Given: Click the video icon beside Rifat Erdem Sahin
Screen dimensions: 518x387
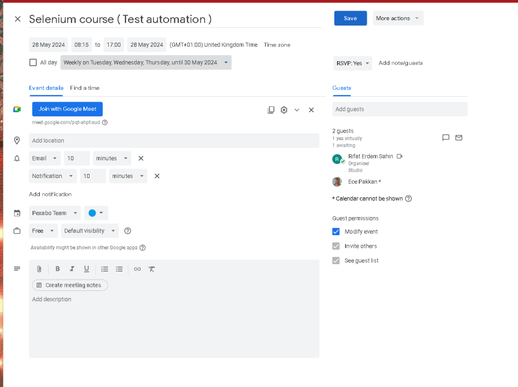Looking at the screenshot, I should point(400,156).
